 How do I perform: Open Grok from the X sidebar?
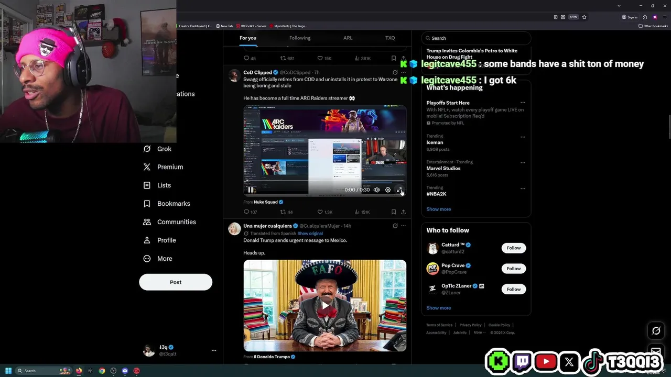[157, 149]
